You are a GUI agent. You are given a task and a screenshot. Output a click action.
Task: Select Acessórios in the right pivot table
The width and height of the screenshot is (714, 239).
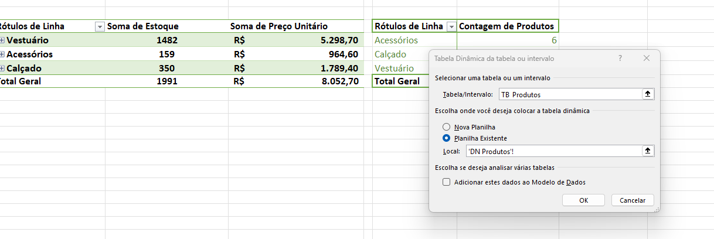[396, 40]
